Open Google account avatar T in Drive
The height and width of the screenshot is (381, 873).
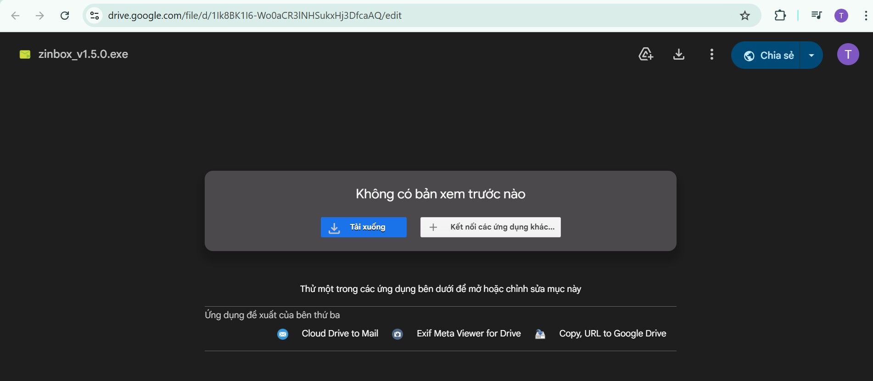848,55
